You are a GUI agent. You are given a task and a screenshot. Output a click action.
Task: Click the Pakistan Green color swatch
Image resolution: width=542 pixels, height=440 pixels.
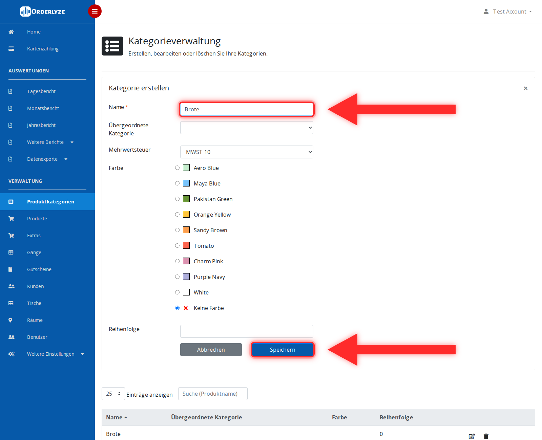(186, 199)
